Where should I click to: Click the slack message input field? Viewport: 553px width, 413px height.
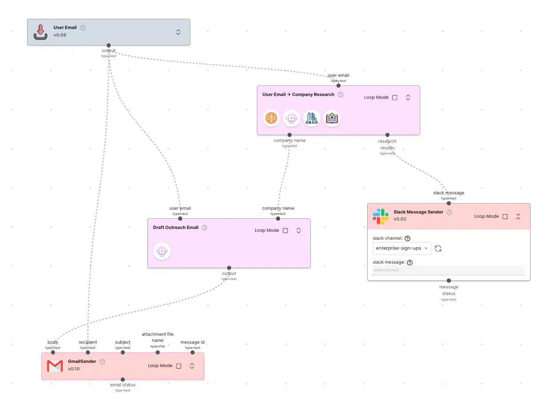[448, 271]
